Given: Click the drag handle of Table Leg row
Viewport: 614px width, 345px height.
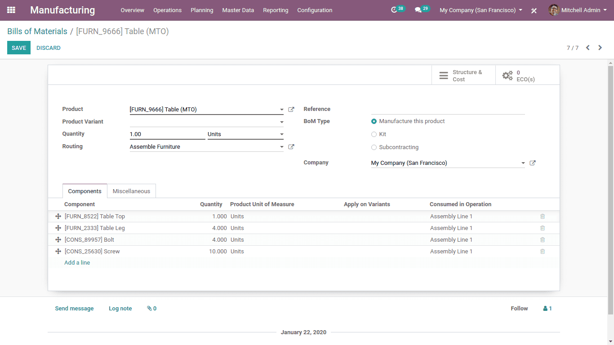Looking at the screenshot, I should (58, 228).
